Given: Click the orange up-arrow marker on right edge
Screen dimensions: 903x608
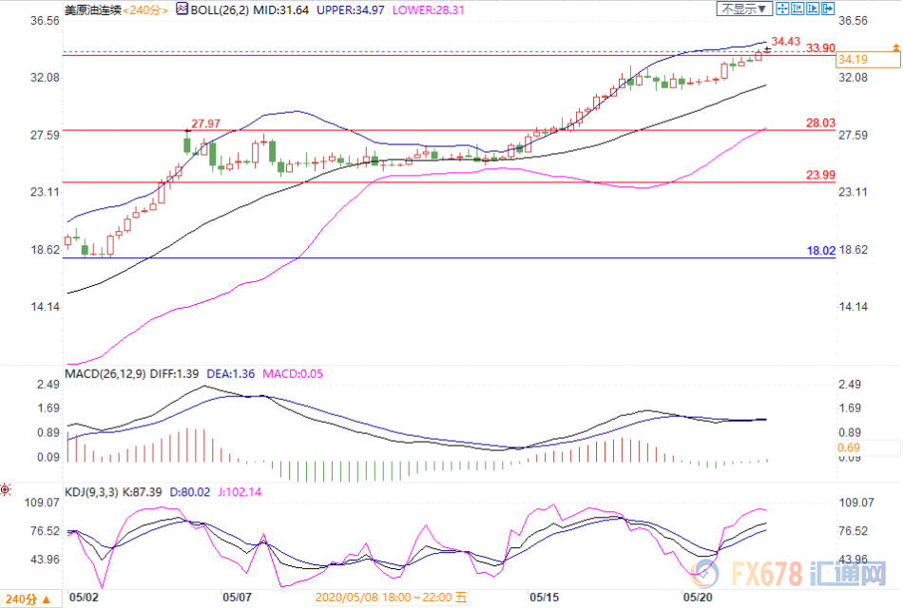Looking at the screenshot, I should click(893, 47).
